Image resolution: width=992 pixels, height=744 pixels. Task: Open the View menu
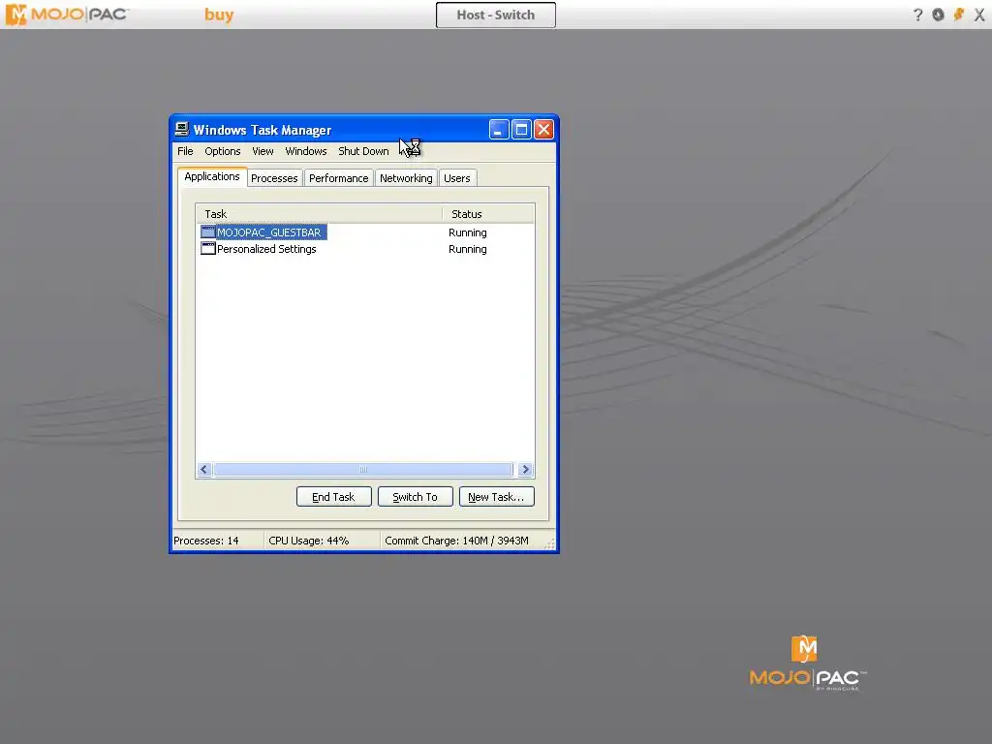tap(263, 151)
